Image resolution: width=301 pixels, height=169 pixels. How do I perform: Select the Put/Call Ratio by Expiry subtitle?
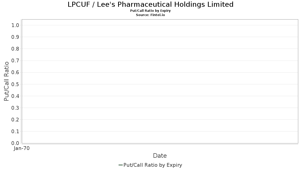[150, 11]
